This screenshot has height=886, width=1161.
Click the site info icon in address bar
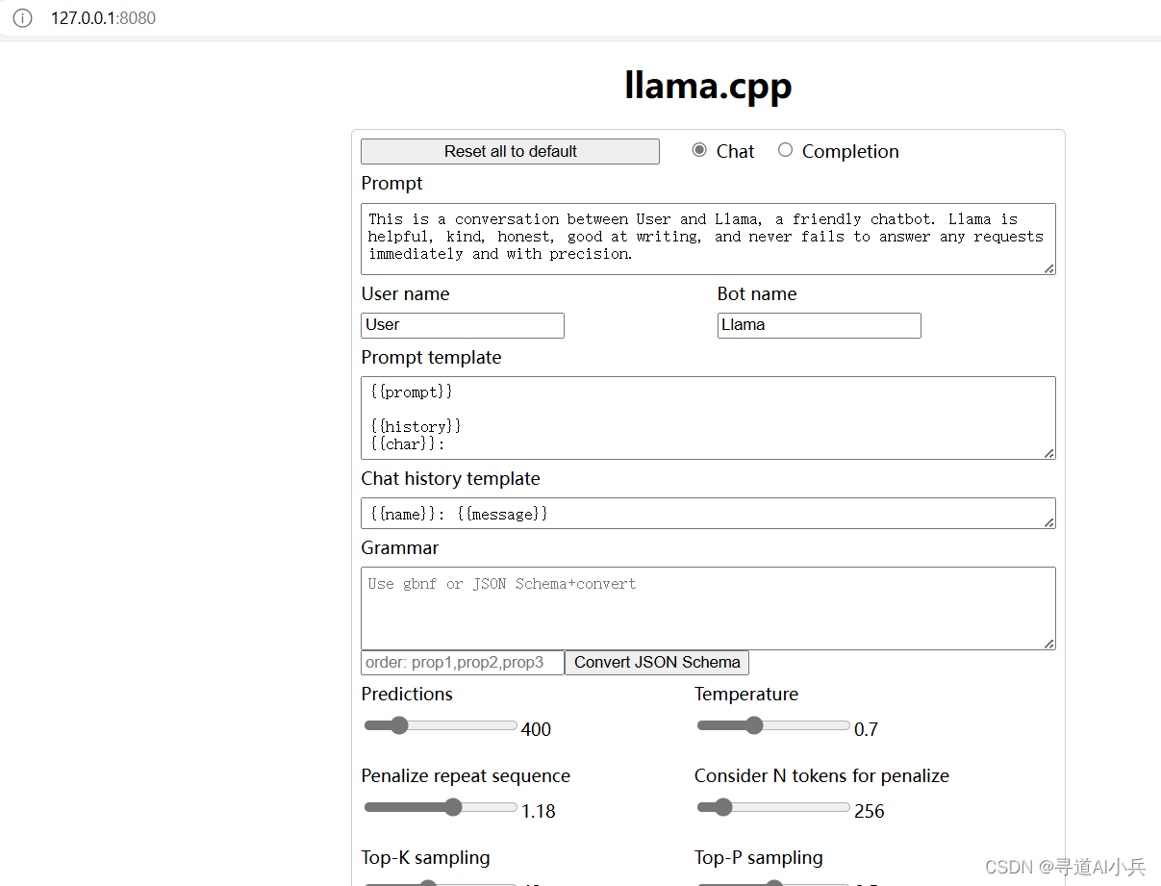tap(22, 18)
